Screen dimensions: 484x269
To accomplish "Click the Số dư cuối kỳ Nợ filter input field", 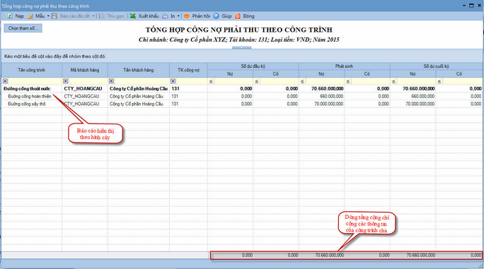I will point(416,81).
